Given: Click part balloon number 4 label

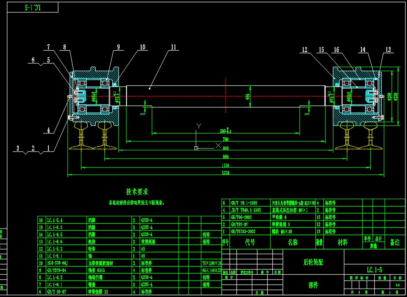Looking at the screenshot, I should [x=48, y=130].
